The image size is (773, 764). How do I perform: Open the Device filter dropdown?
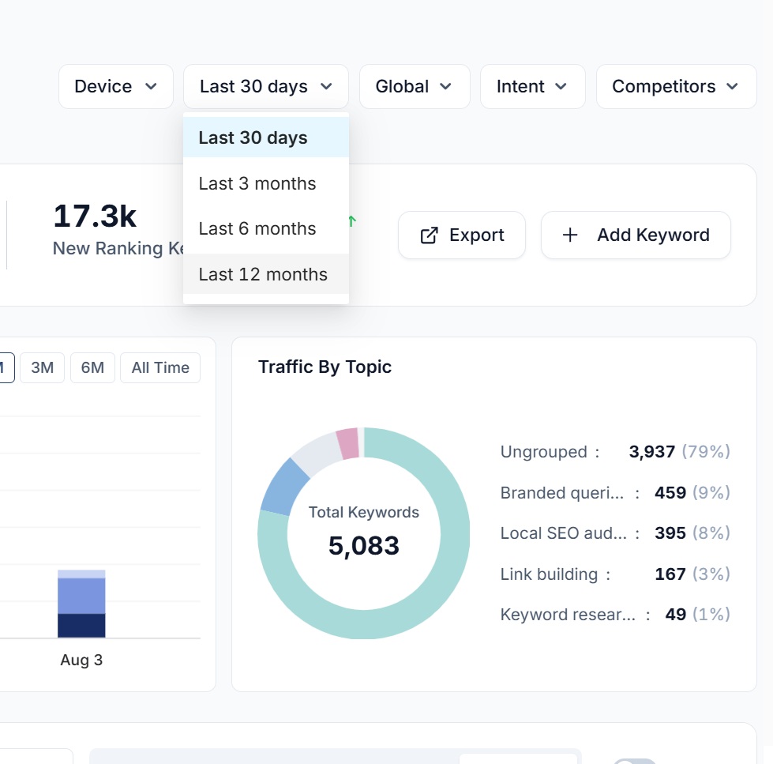click(116, 86)
